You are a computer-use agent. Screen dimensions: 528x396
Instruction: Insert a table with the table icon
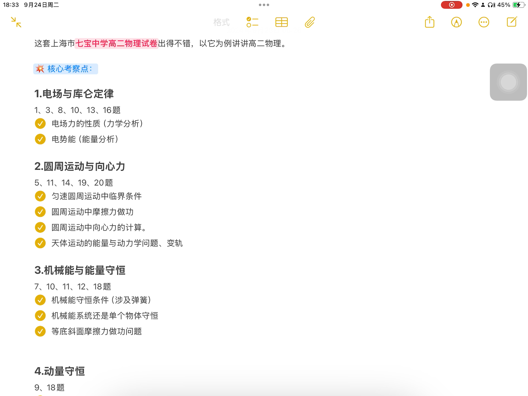[282, 22]
